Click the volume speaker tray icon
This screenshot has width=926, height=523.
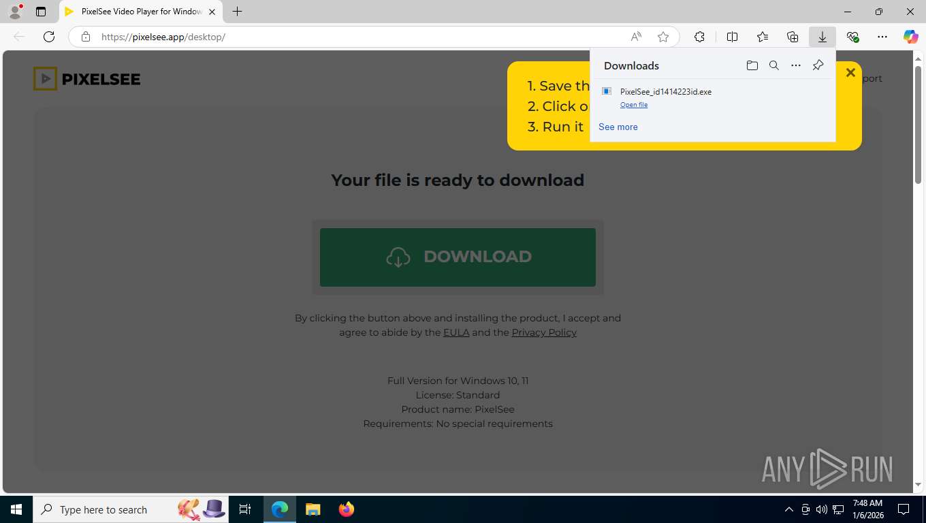tap(821, 509)
